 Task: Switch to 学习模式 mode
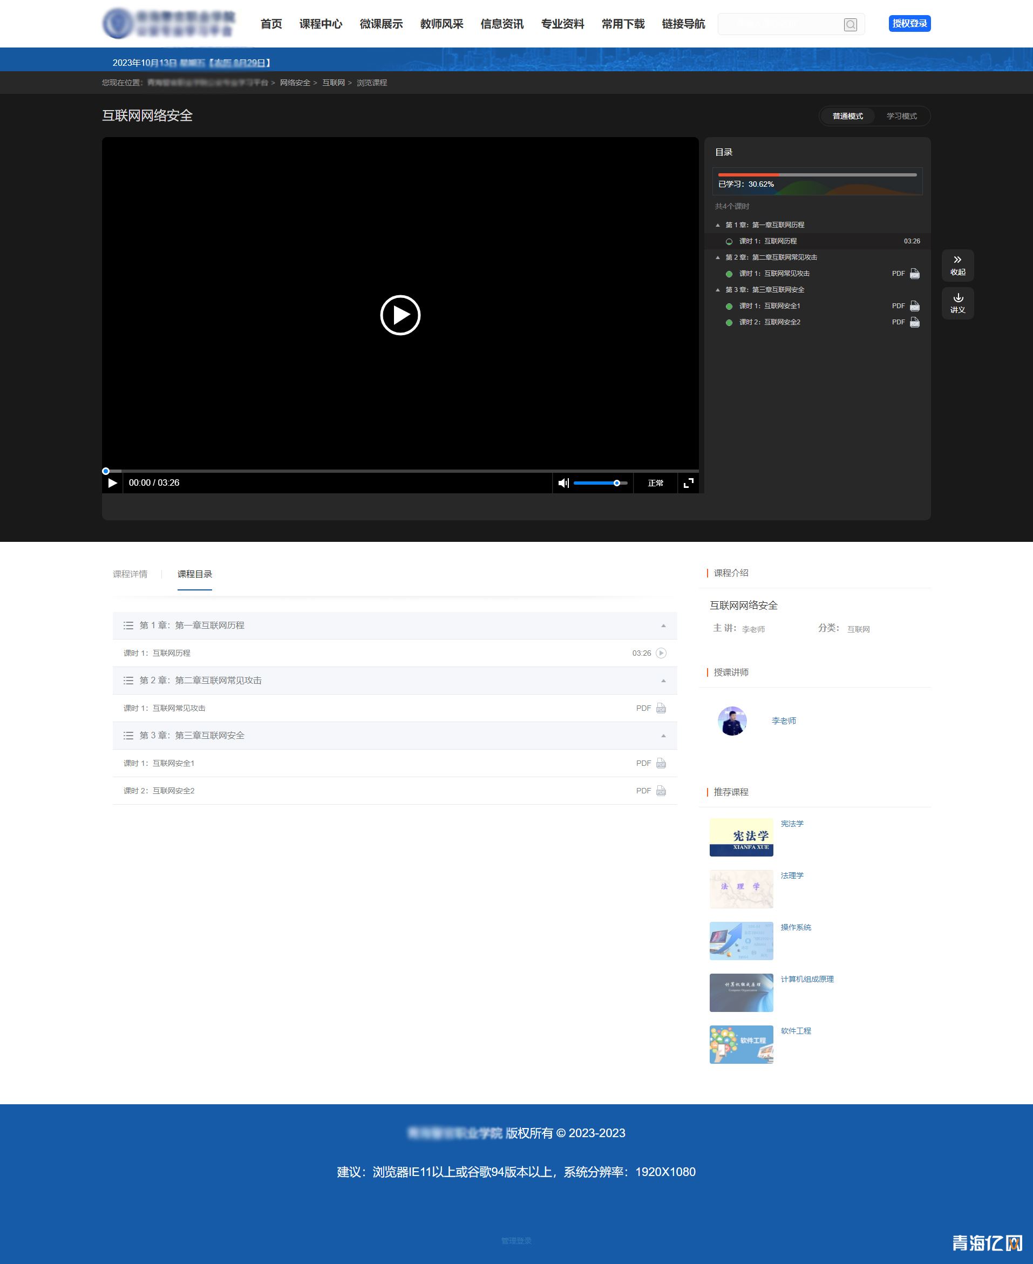[x=901, y=116]
